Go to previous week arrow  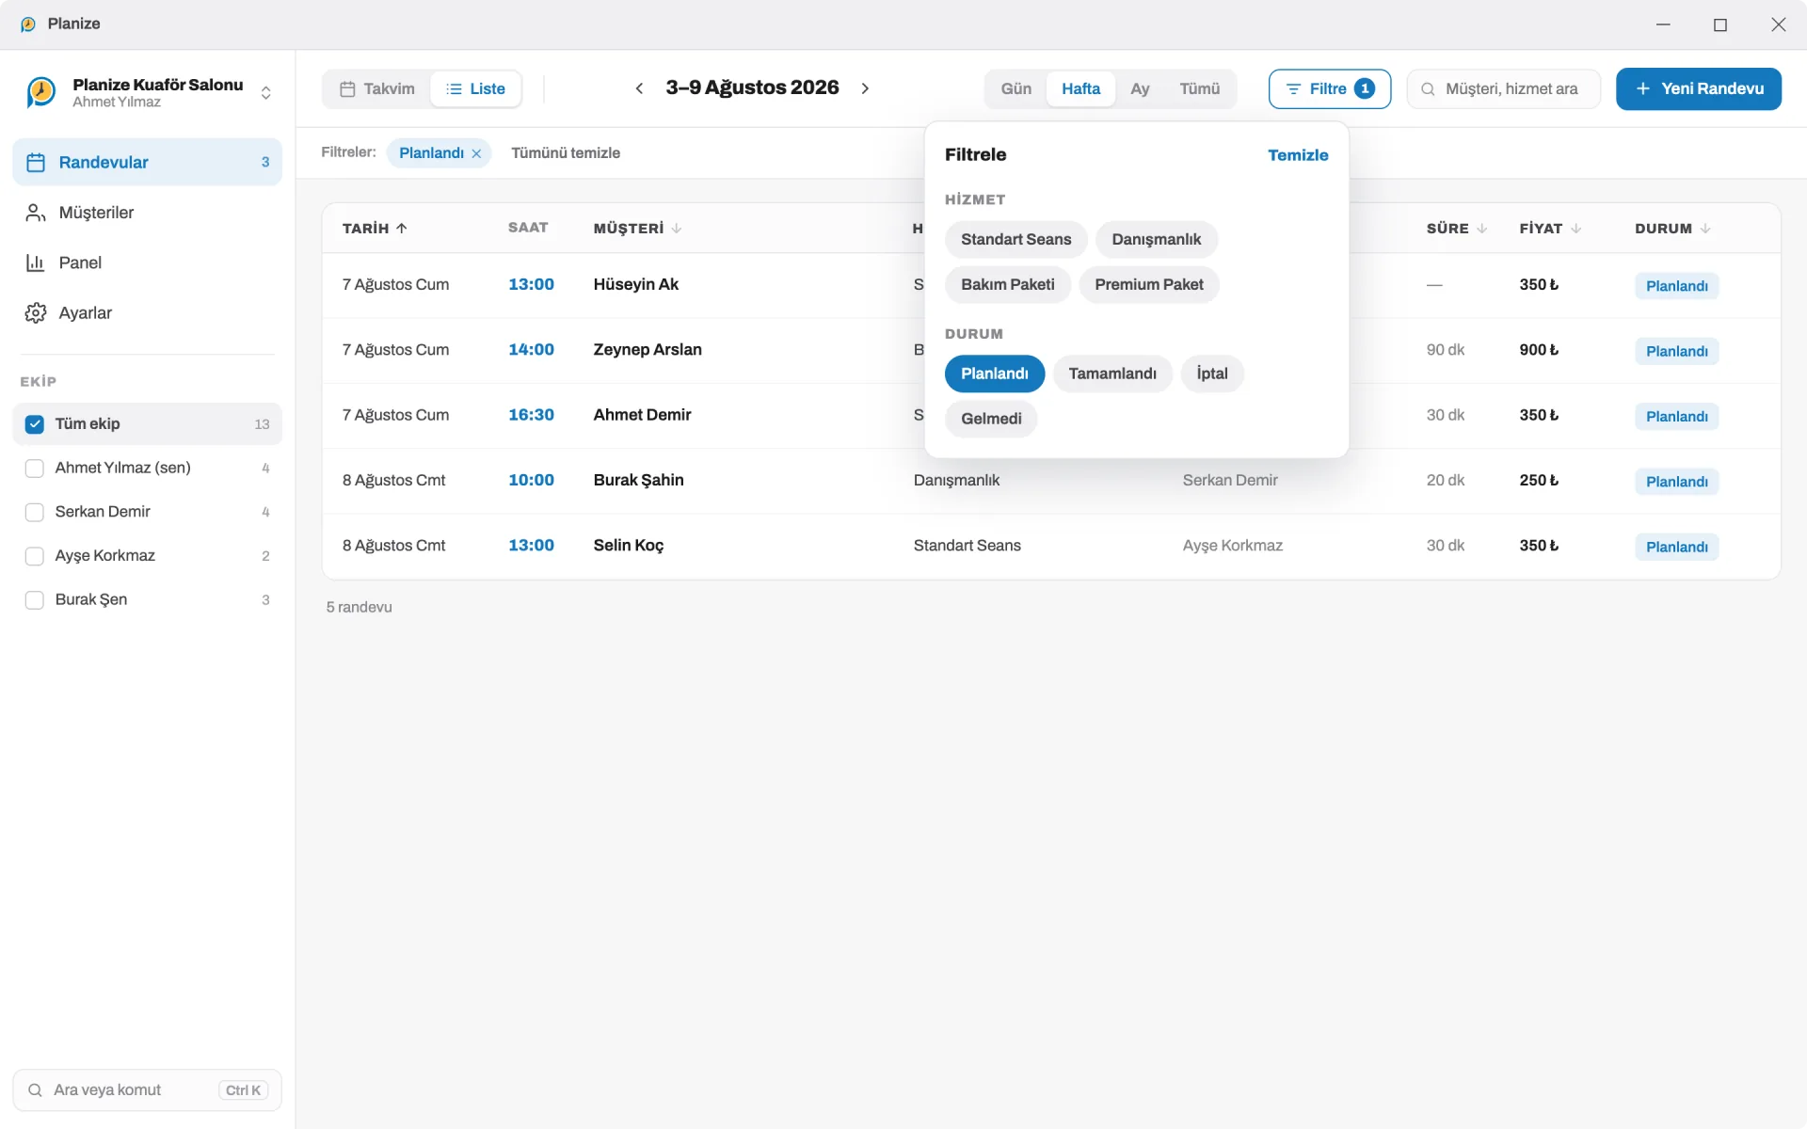[639, 88]
